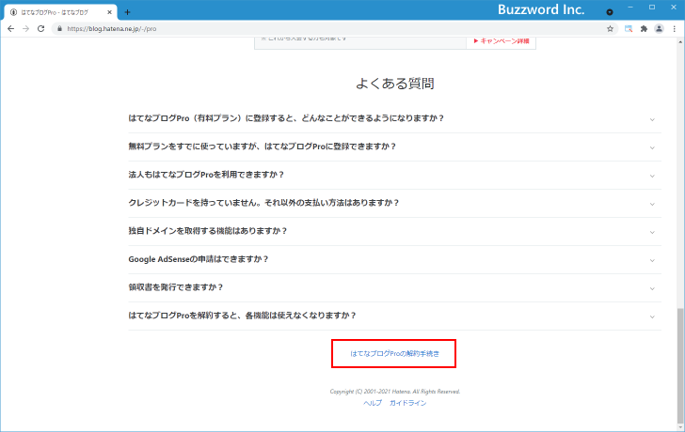685x432 pixels.
Task: Click question text 法人もはてなブログProを利用できますか？
Action: click(206, 175)
